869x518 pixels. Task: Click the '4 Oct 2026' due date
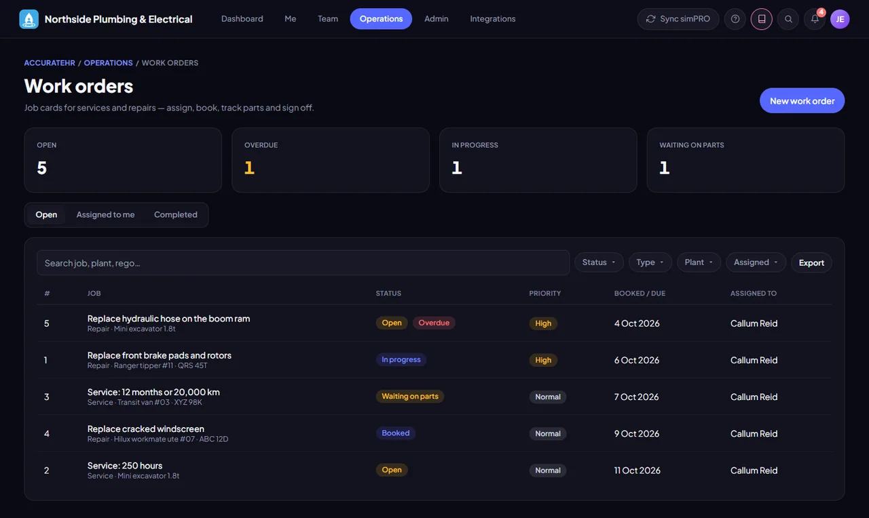tap(637, 323)
